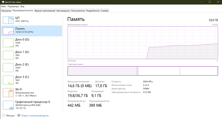Select the Диск 2 (E:) label
Image resolution: width=222 pixels, height=119 pixels.
click(x=22, y=64)
